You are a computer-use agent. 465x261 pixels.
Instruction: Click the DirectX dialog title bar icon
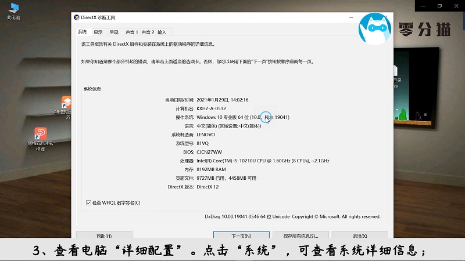(x=77, y=18)
